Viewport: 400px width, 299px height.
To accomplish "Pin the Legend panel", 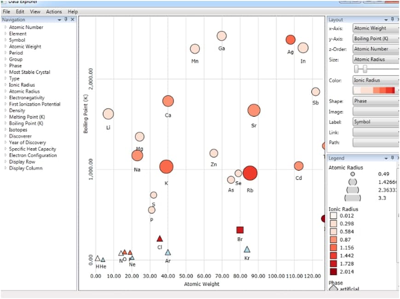I will pos(392,158).
